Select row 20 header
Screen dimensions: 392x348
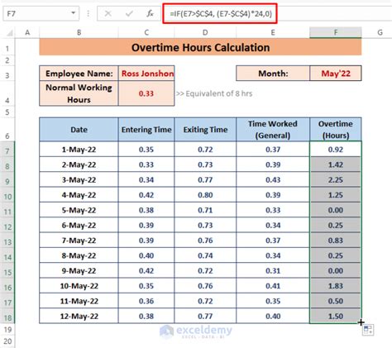(7, 341)
